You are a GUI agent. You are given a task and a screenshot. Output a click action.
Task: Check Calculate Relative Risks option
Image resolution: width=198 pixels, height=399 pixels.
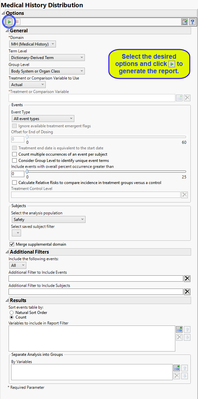[14, 183]
